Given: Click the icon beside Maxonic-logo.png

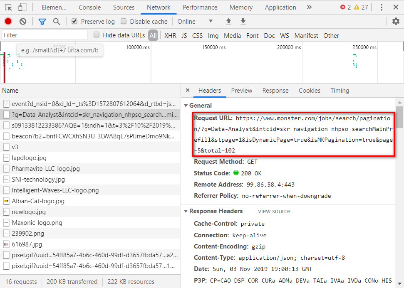Looking at the screenshot, I should click(6, 223).
